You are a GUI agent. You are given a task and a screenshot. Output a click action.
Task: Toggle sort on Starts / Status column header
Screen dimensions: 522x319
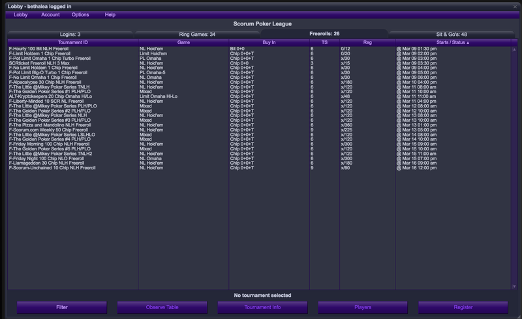point(453,42)
